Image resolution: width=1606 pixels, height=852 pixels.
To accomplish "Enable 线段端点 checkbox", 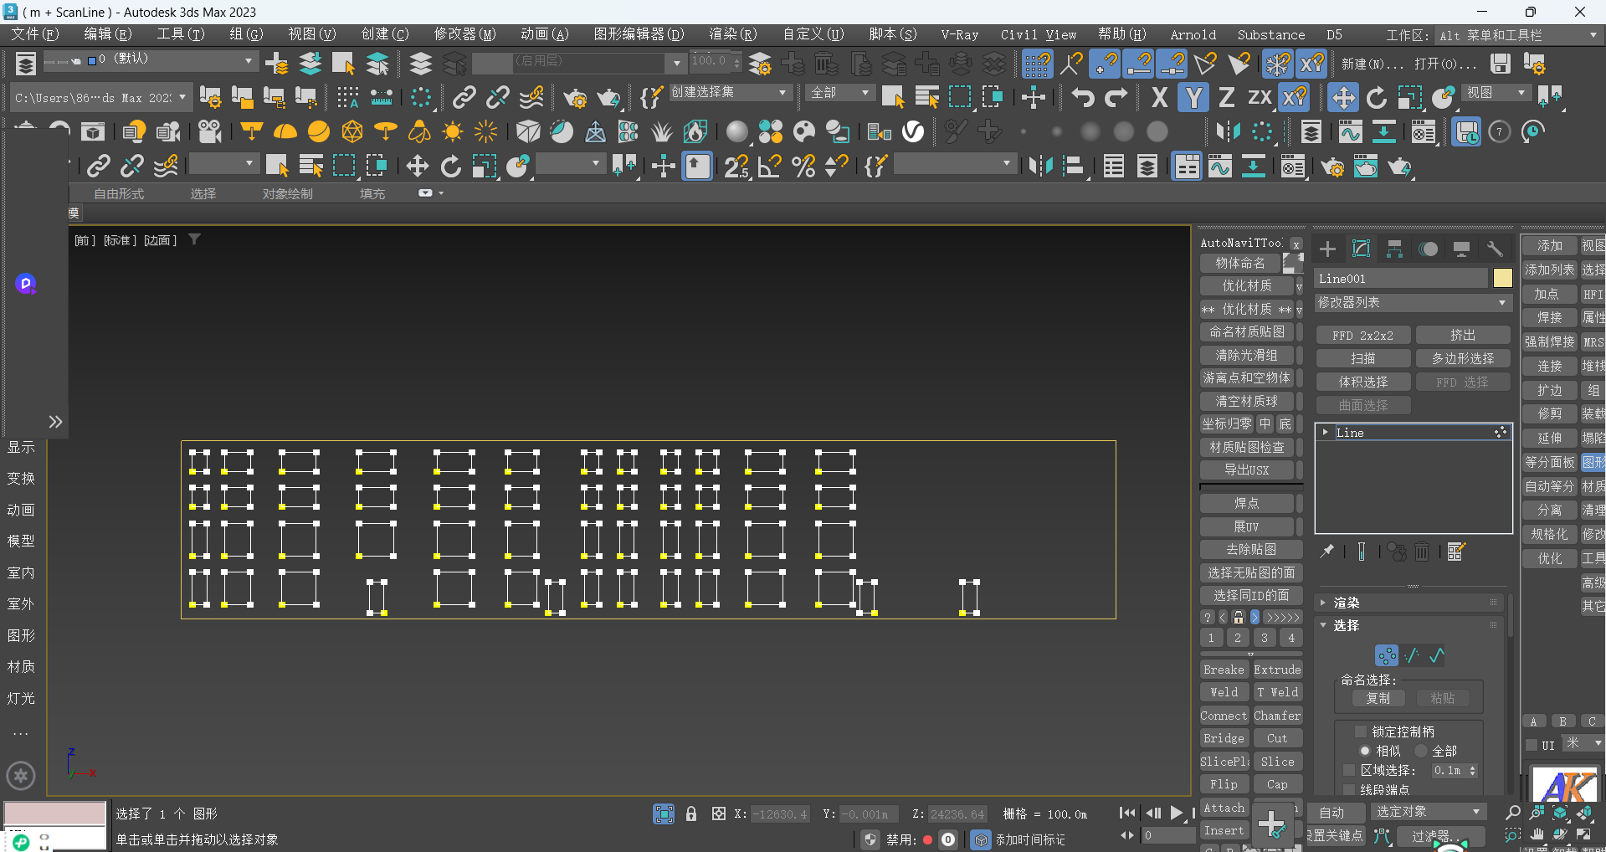I will 1348,789.
